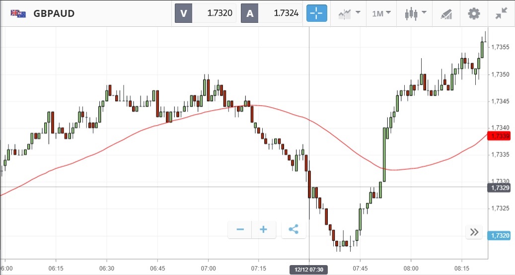515x275 pixels.
Task: Click the grey 1,7329 crosshair price label
Action: pyautogui.click(x=501, y=188)
